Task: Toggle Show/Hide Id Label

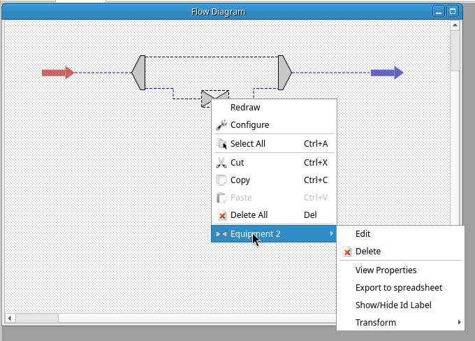Action: tap(400, 305)
